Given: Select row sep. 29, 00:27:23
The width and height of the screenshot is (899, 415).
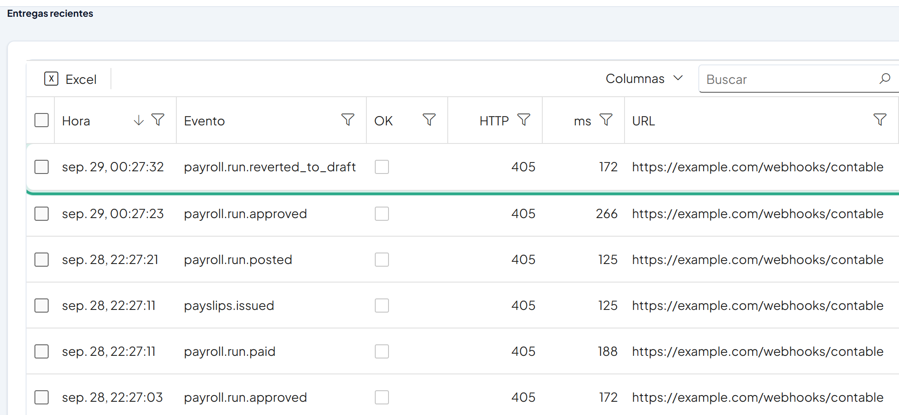Looking at the screenshot, I should 42,214.
